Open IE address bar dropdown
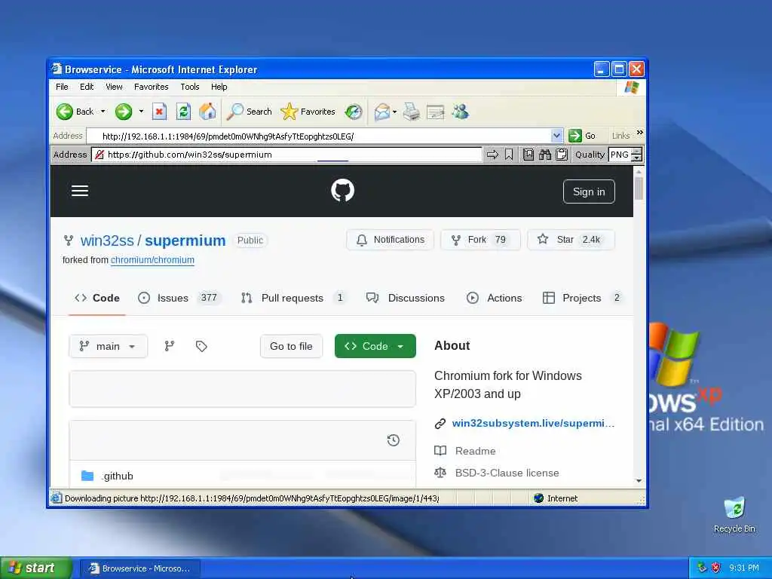Viewport: 772px width, 579px height. pos(556,136)
